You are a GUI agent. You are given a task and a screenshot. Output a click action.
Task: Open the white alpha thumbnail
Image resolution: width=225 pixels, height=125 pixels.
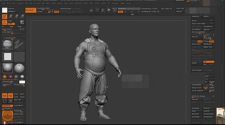pyautogui.click(x=7, y=57)
